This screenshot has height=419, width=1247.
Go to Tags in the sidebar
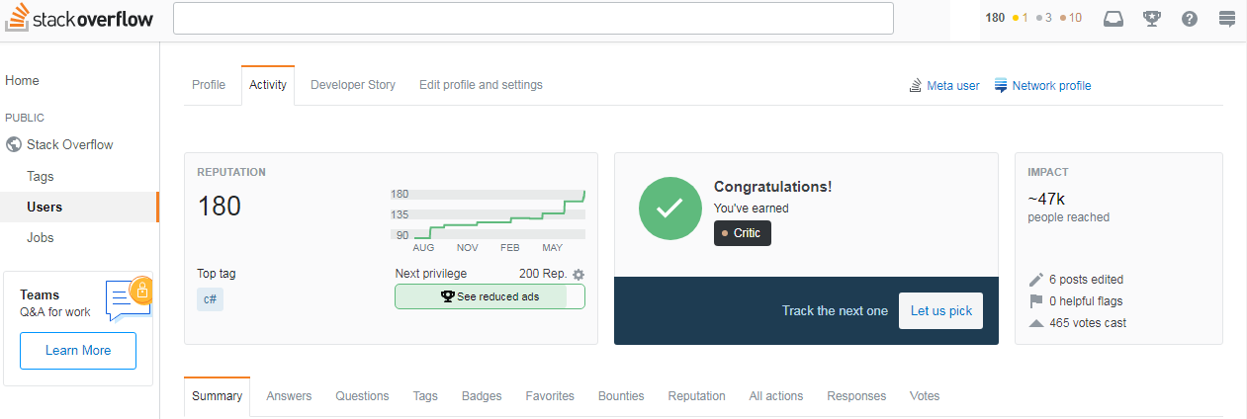point(41,177)
